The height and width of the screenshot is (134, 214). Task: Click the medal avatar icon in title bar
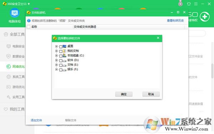[x=180, y=4]
